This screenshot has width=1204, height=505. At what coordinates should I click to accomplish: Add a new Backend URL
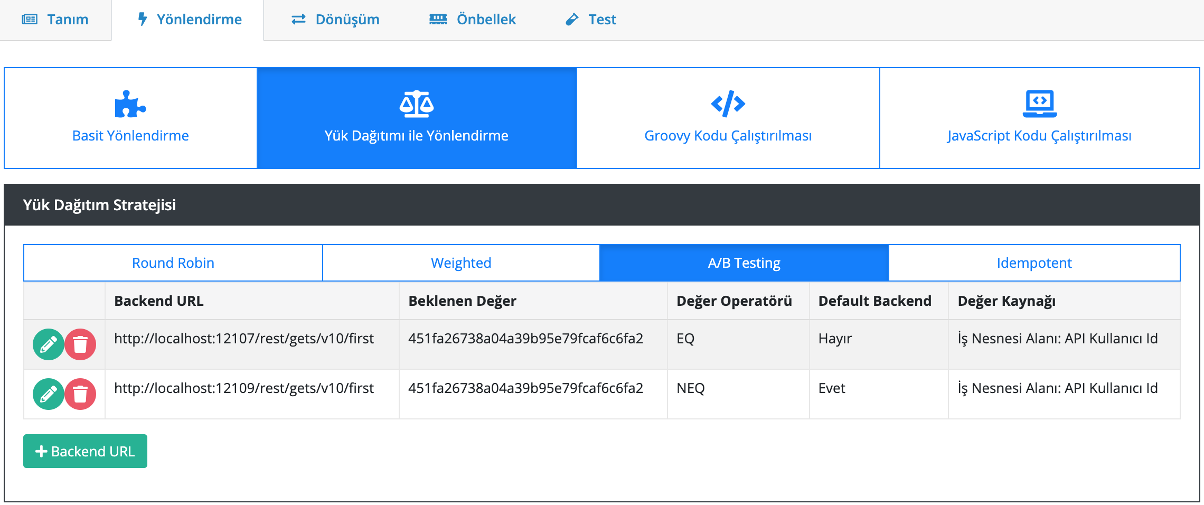tap(85, 451)
